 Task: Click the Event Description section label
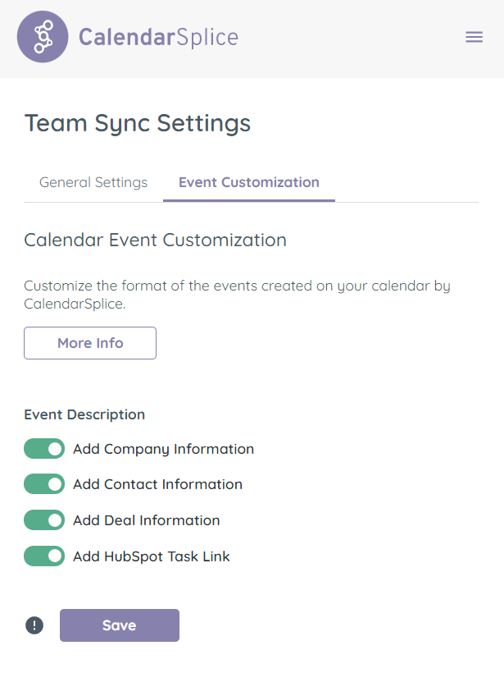(x=84, y=414)
